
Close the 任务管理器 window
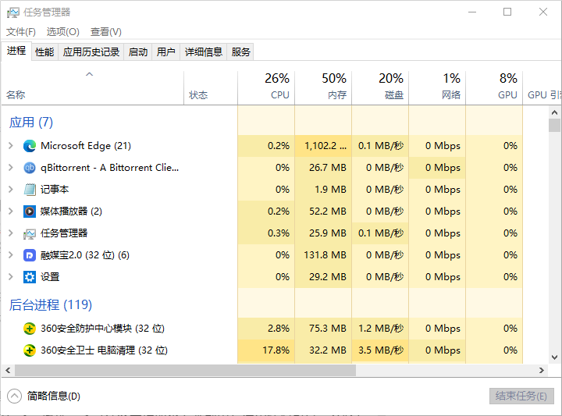543,12
